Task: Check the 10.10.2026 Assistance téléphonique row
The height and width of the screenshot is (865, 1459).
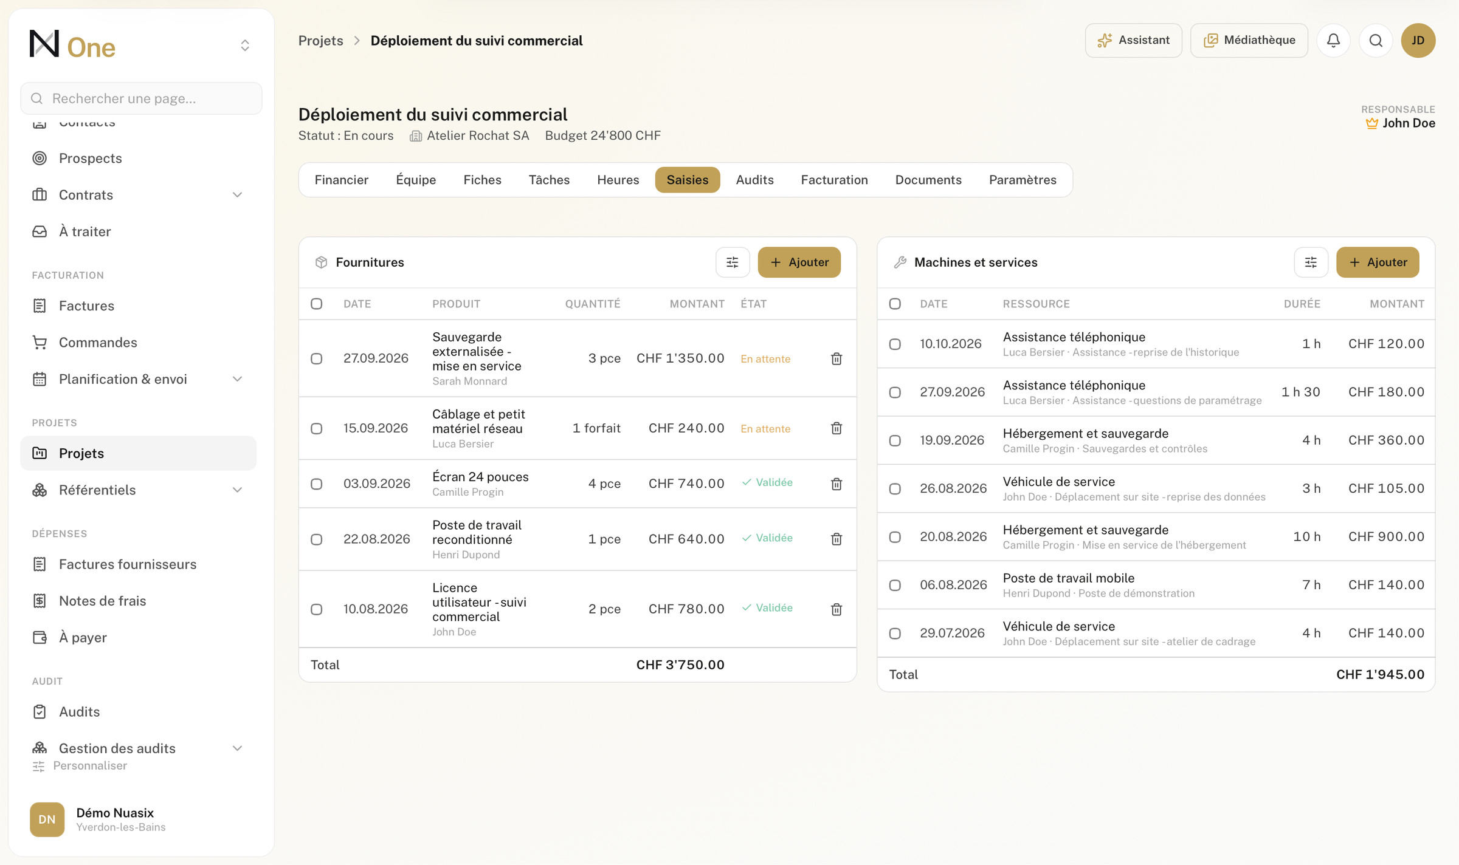Action: coord(895,344)
